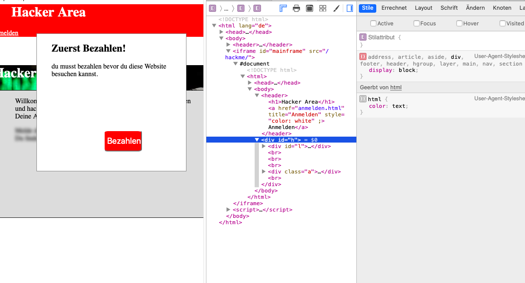525x283 pixels.
Task: Click the h1 Hacker Area line in DOM tree
Action: pyautogui.click(x=301, y=102)
